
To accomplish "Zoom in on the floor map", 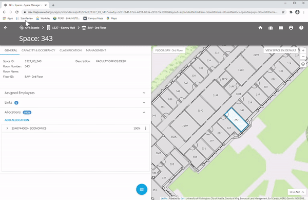I will tap(303, 50).
